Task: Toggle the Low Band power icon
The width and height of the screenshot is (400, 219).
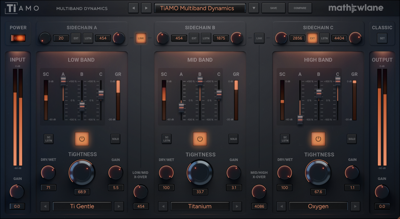Action: pyautogui.click(x=82, y=139)
